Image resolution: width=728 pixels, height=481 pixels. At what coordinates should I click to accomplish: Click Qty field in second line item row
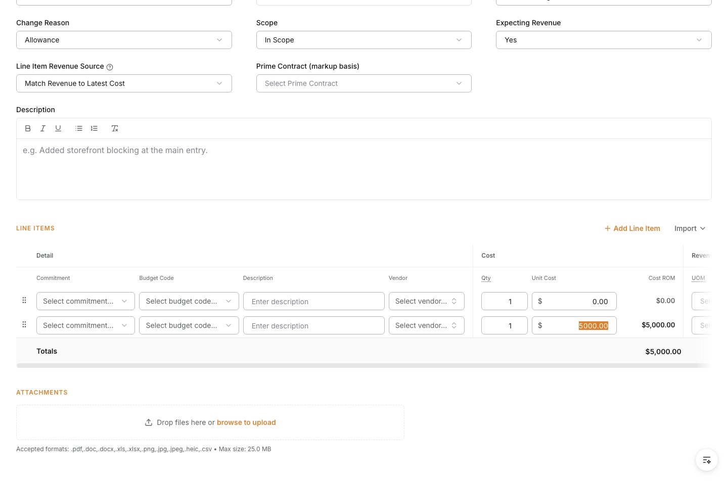tap(505, 325)
